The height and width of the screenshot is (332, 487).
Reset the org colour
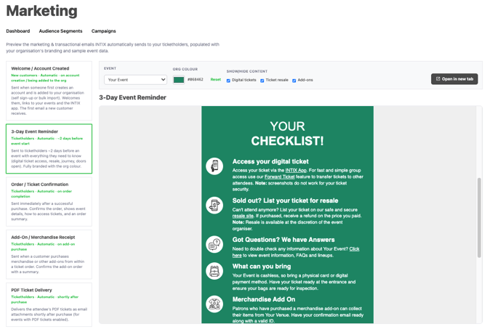coord(216,79)
